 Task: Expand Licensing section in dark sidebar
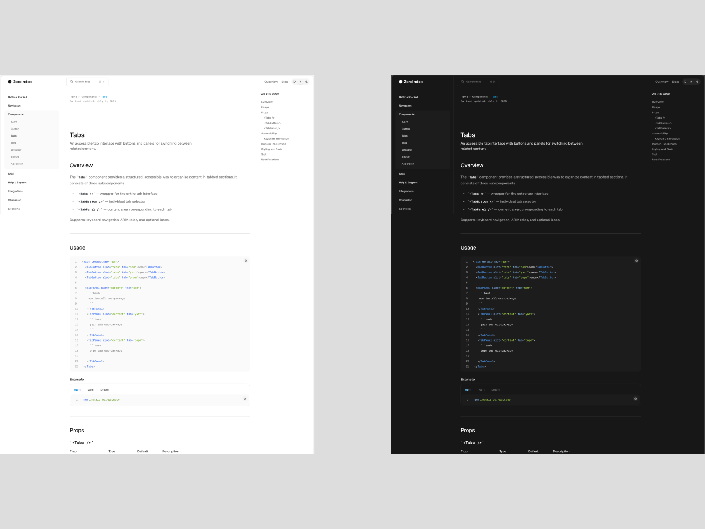[x=404, y=209]
